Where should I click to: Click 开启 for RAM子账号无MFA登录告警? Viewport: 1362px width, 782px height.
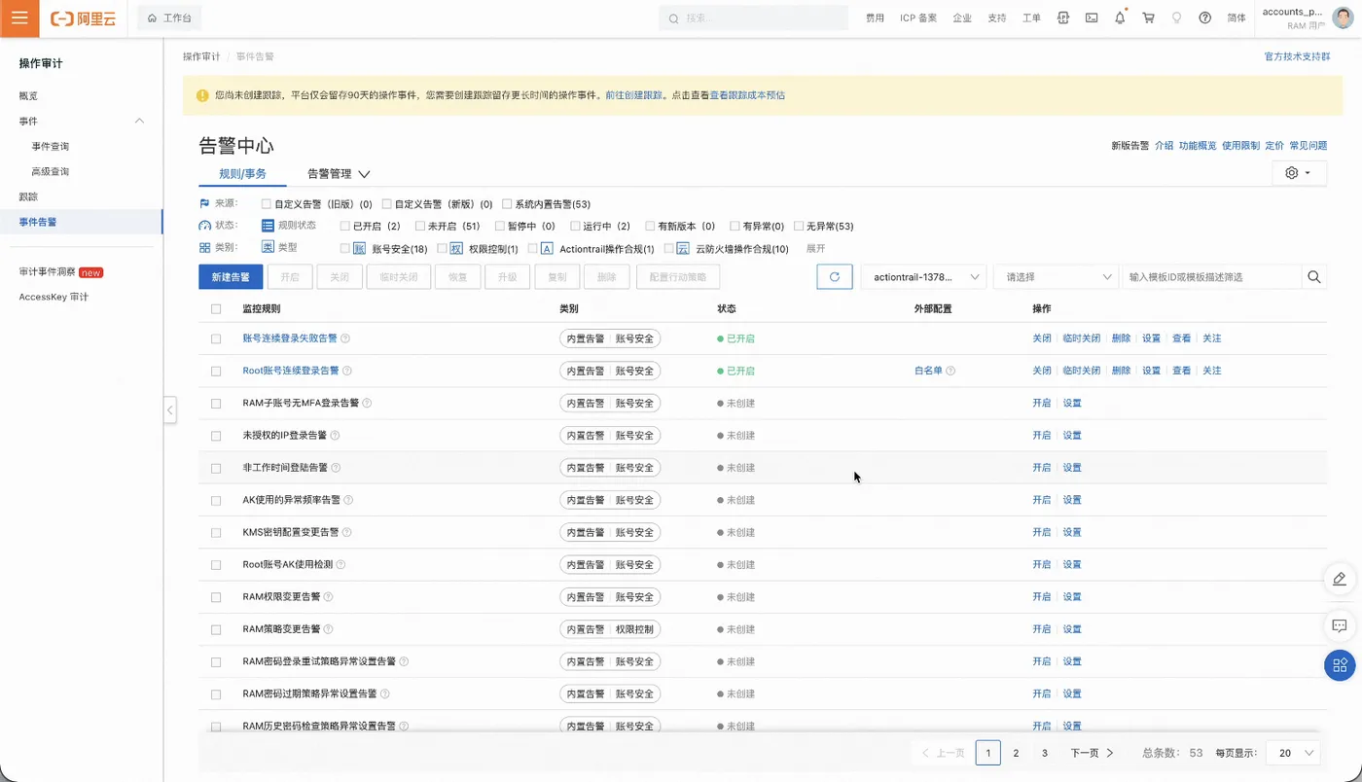1041,403
